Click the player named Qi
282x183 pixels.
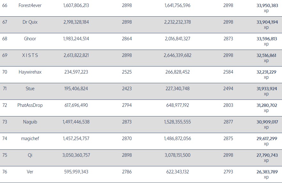click(x=30, y=155)
